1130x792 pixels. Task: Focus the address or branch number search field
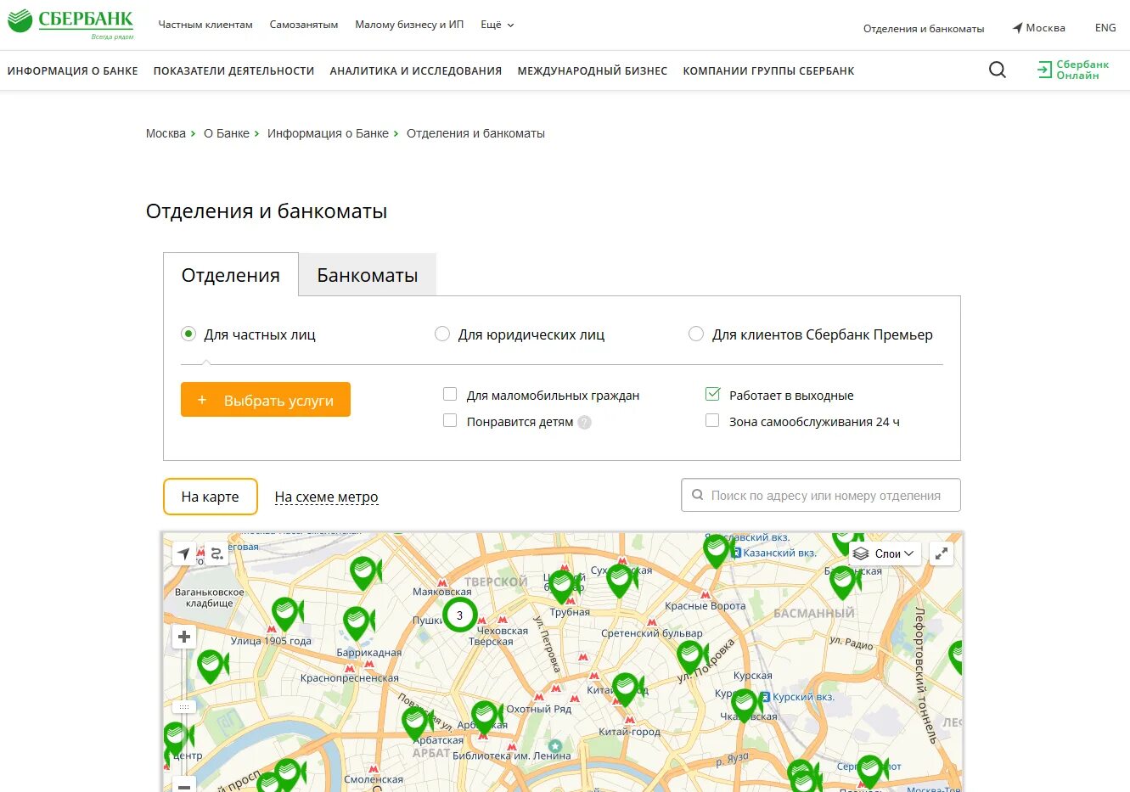[x=821, y=495]
